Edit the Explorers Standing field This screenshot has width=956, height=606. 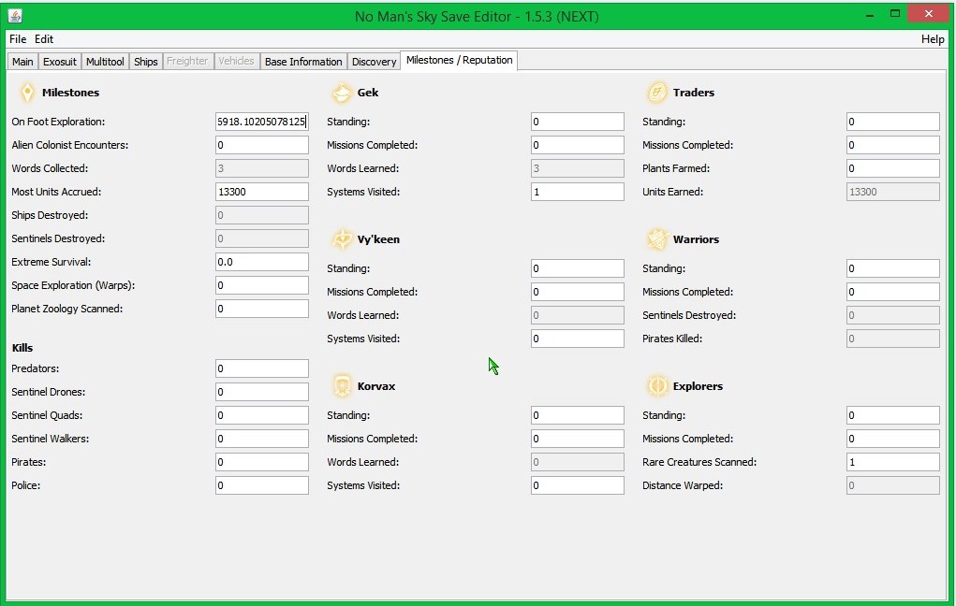click(893, 415)
